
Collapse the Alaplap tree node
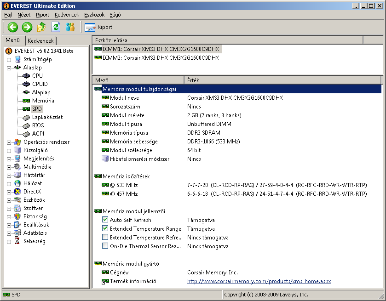point(9,68)
